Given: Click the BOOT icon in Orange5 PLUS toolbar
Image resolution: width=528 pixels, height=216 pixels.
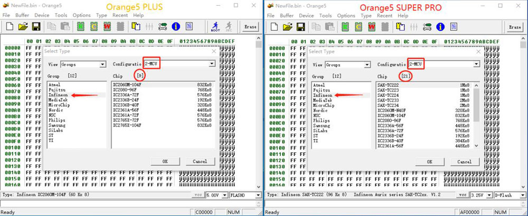Looking at the screenshot, I should click(215, 26).
